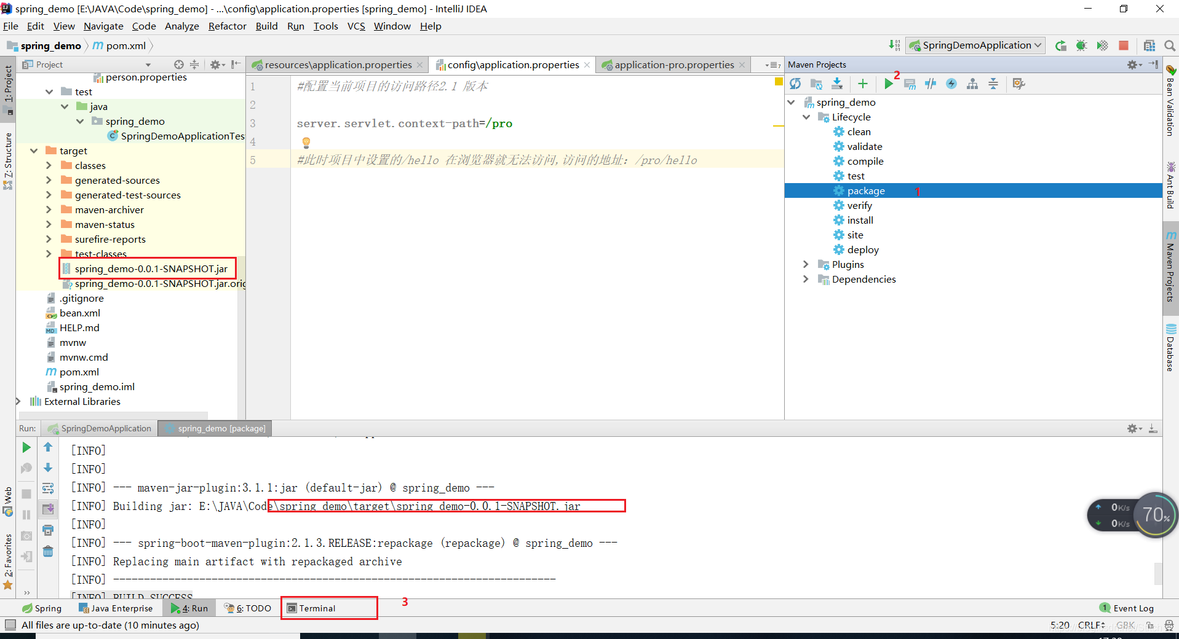Open the Build menu
Image resolution: width=1179 pixels, height=639 pixels.
266,26
